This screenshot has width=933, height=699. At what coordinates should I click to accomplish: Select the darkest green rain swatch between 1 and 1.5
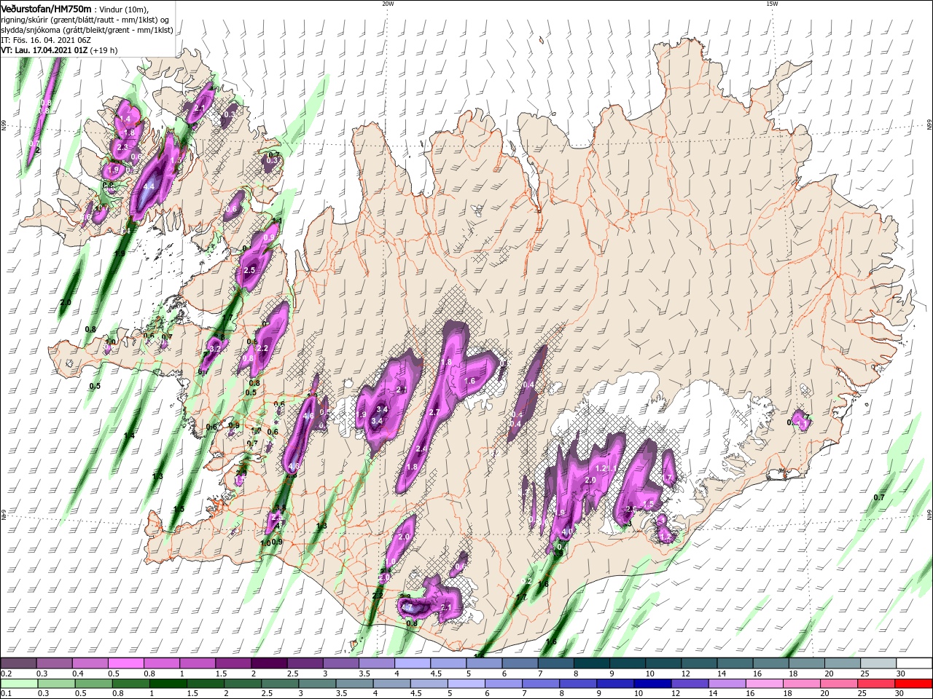(167, 684)
